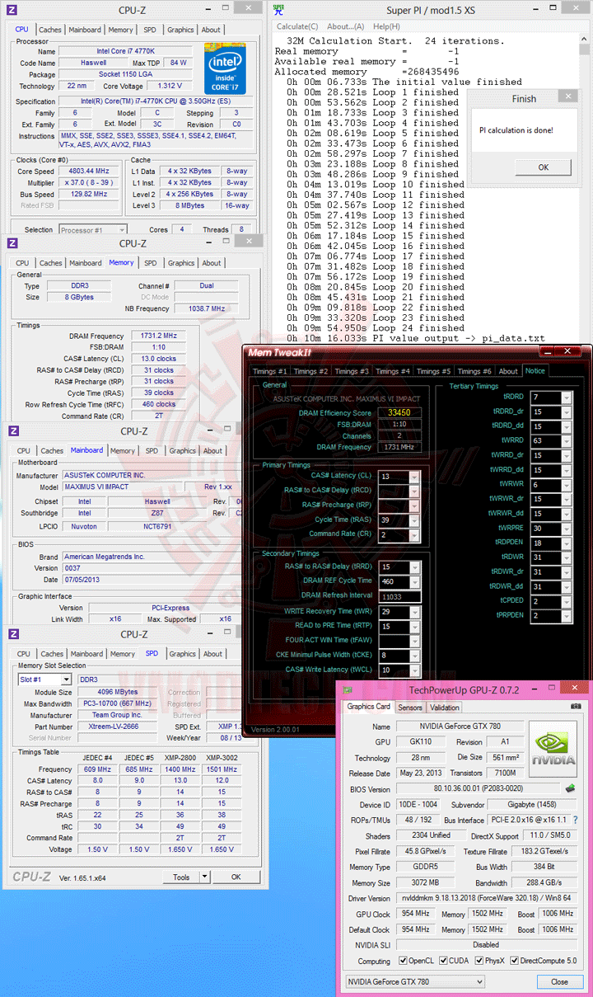Open the Cycle Time (tRAS) dropdown
Screen dimensions: 593x997
tap(414, 520)
